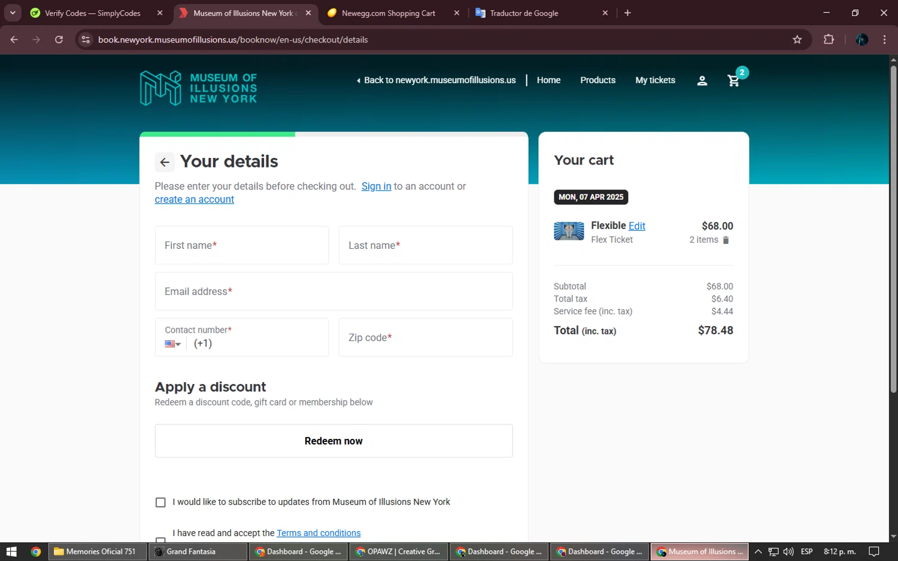Reload the page
The height and width of the screenshot is (561, 898).
[x=59, y=39]
